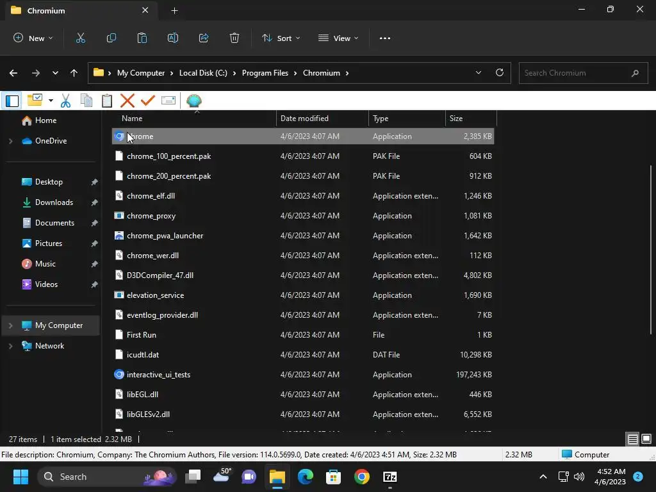Viewport: 656px width, 492px height.
Task: Open the View dropdown menu
Action: (x=338, y=38)
